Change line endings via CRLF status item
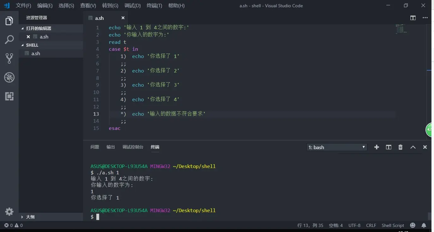Viewport: 434px width, 232px height. [371, 225]
